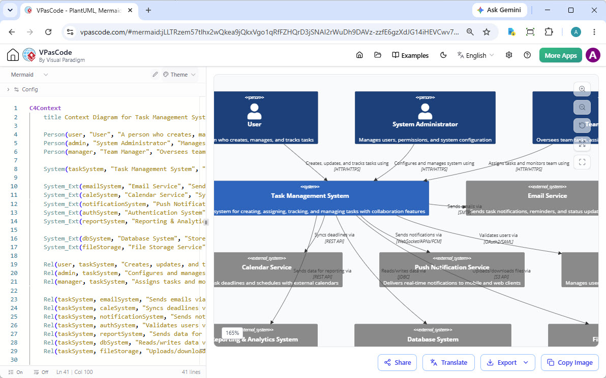Click the Copy Image button
Viewport: 606px width, 378px height.
pos(570,363)
